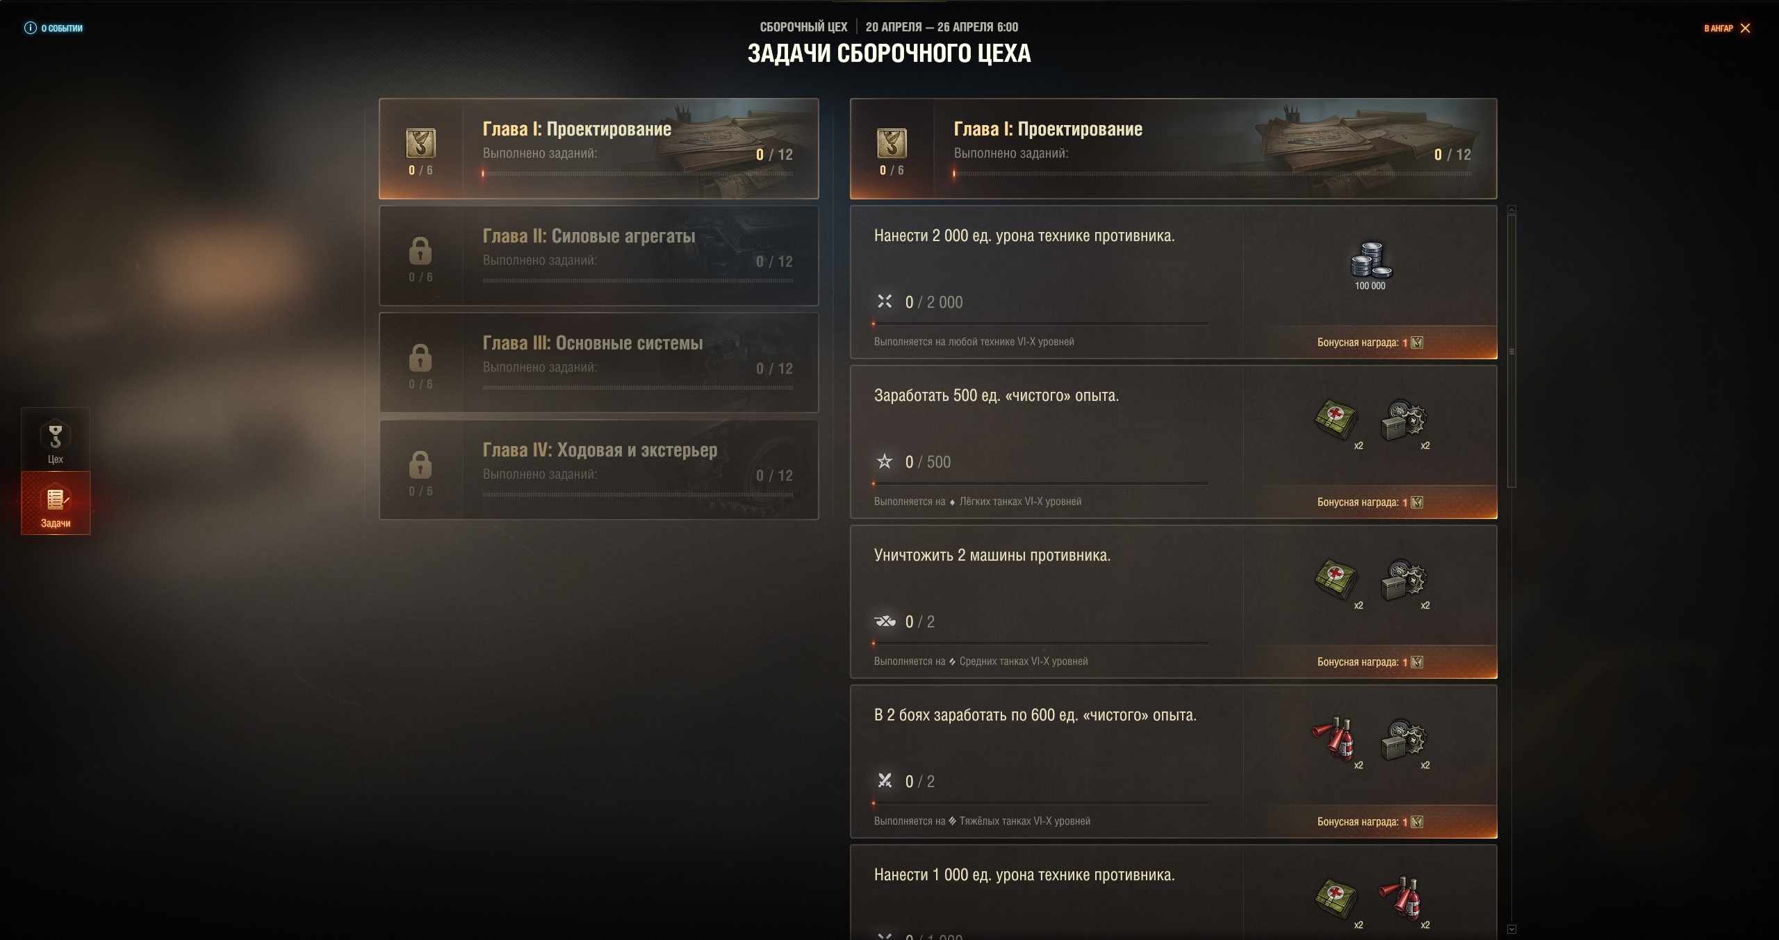Return to hangar with В ангар button

pyautogui.click(x=1727, y=28)
